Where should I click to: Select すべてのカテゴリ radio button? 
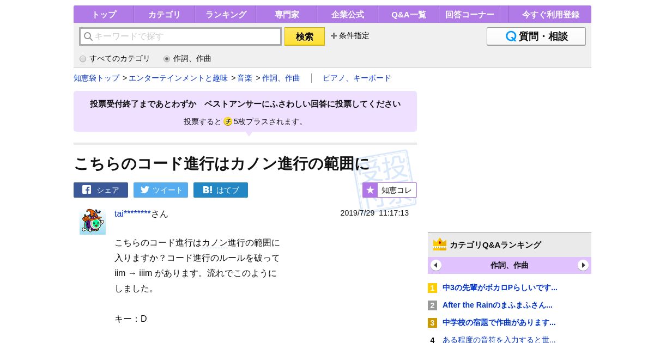(x=83, y=59)
